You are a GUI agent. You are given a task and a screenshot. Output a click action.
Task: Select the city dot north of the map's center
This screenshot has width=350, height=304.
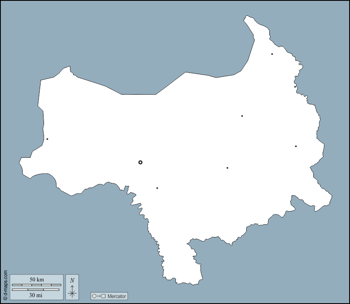tap(242, 116)
